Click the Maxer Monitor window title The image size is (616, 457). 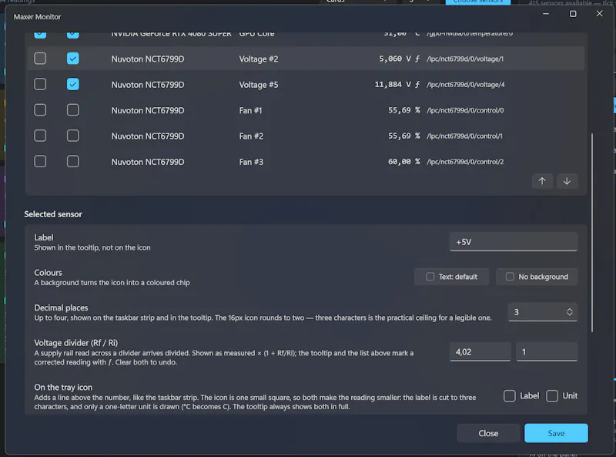[37, 17]
